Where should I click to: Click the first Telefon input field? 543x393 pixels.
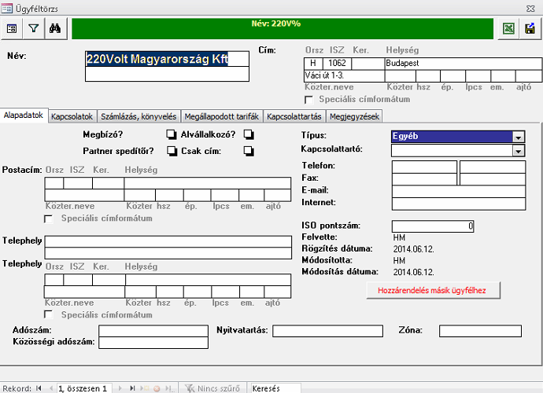pyautogui.click(x=424, y=167)
